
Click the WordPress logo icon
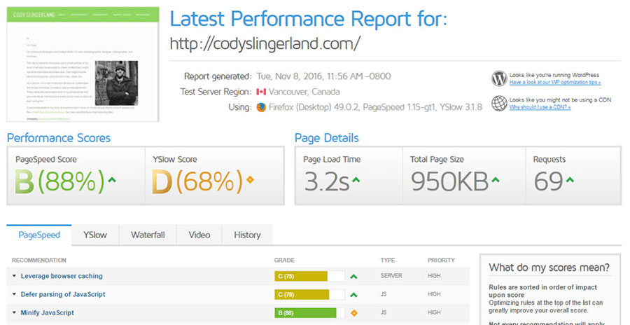[499, 78]
